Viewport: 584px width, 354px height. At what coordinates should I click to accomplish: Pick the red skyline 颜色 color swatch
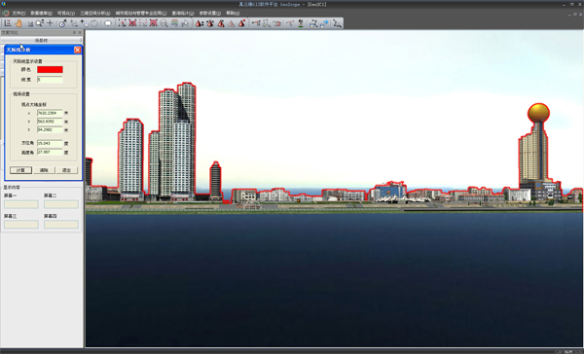point(50,70)
